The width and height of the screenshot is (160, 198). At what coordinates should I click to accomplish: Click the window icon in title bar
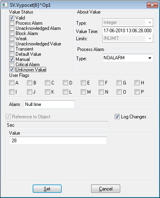[5, 5]
